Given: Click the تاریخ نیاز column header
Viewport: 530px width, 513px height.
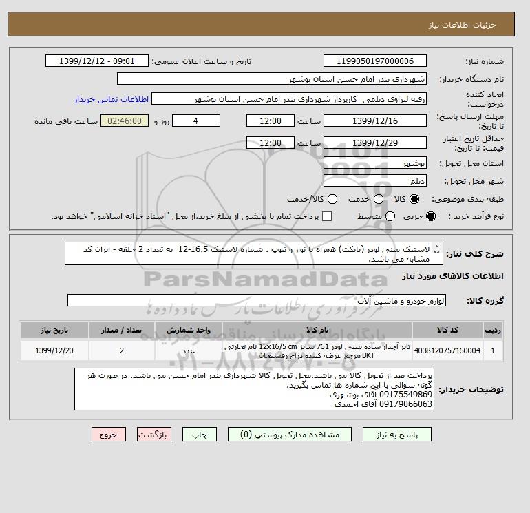Looking at the screenshot, I should pyautogui.click(x=54, y=330).
